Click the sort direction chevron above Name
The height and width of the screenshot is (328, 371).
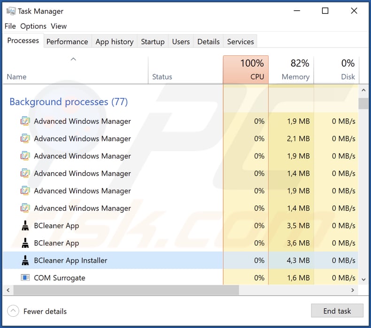pyautogui.click(x=73, y=59)
